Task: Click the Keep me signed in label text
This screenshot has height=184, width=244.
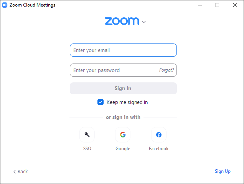Action: (x=127, y=102)
